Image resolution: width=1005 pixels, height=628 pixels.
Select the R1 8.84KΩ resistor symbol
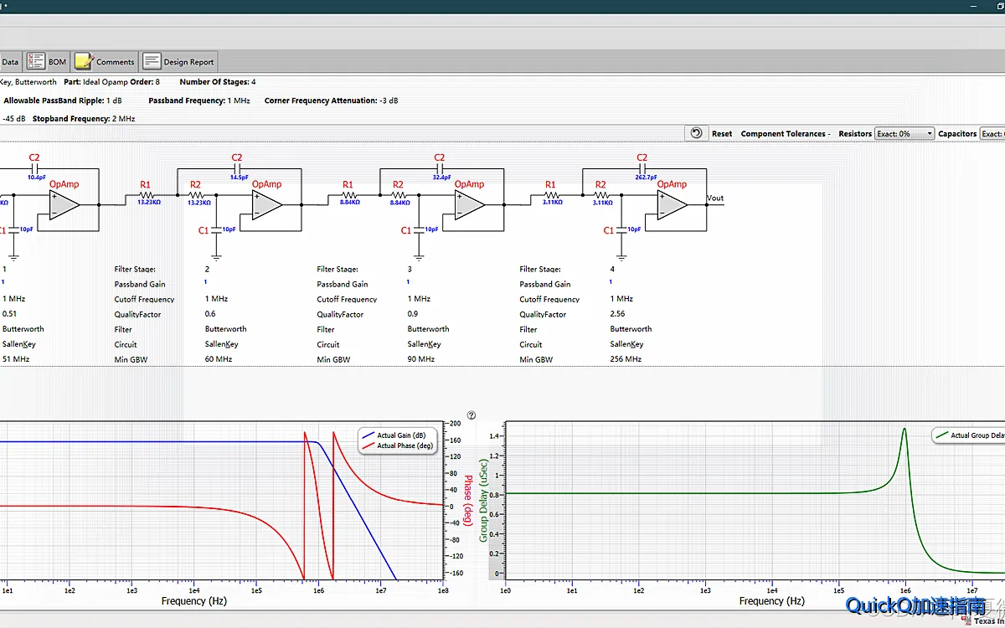(x=348, y=196)
